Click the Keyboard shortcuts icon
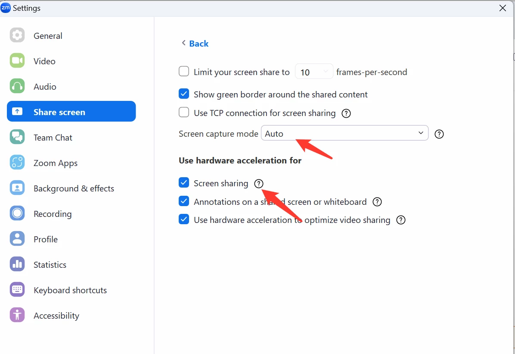The width and height of the screenshot is (515, 354). coord(17,289)
